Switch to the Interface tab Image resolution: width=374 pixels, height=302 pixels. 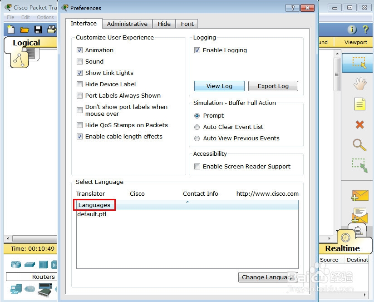[84, 24]
